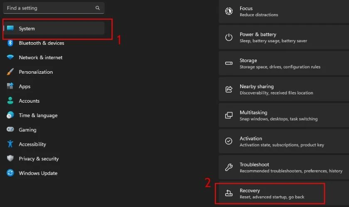This screenshot has width=349, height=207.
Task: Open Activation product key settings
Action: click(x=284, y=141)
